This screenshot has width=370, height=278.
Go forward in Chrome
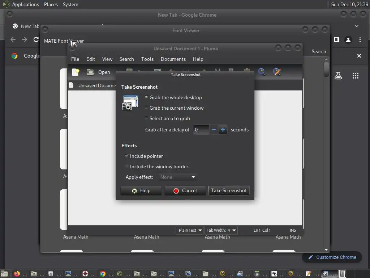click(25, 39)
